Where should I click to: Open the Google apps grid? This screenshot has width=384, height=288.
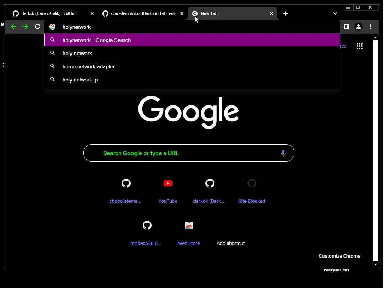[360, 46]
